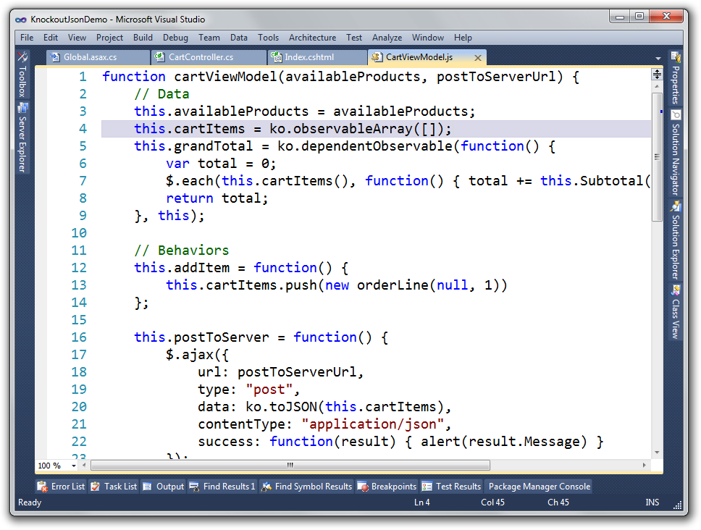This screenshot has height=530, width=701.
Task: Open the Tools menu
Action: (268, 38)
